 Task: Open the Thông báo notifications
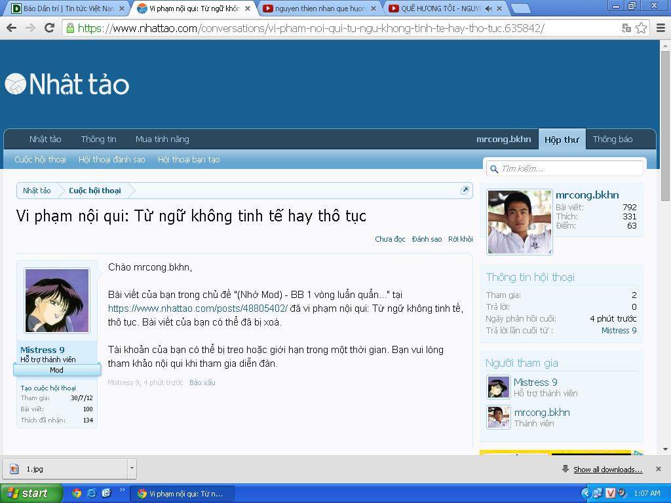[613, 139]
